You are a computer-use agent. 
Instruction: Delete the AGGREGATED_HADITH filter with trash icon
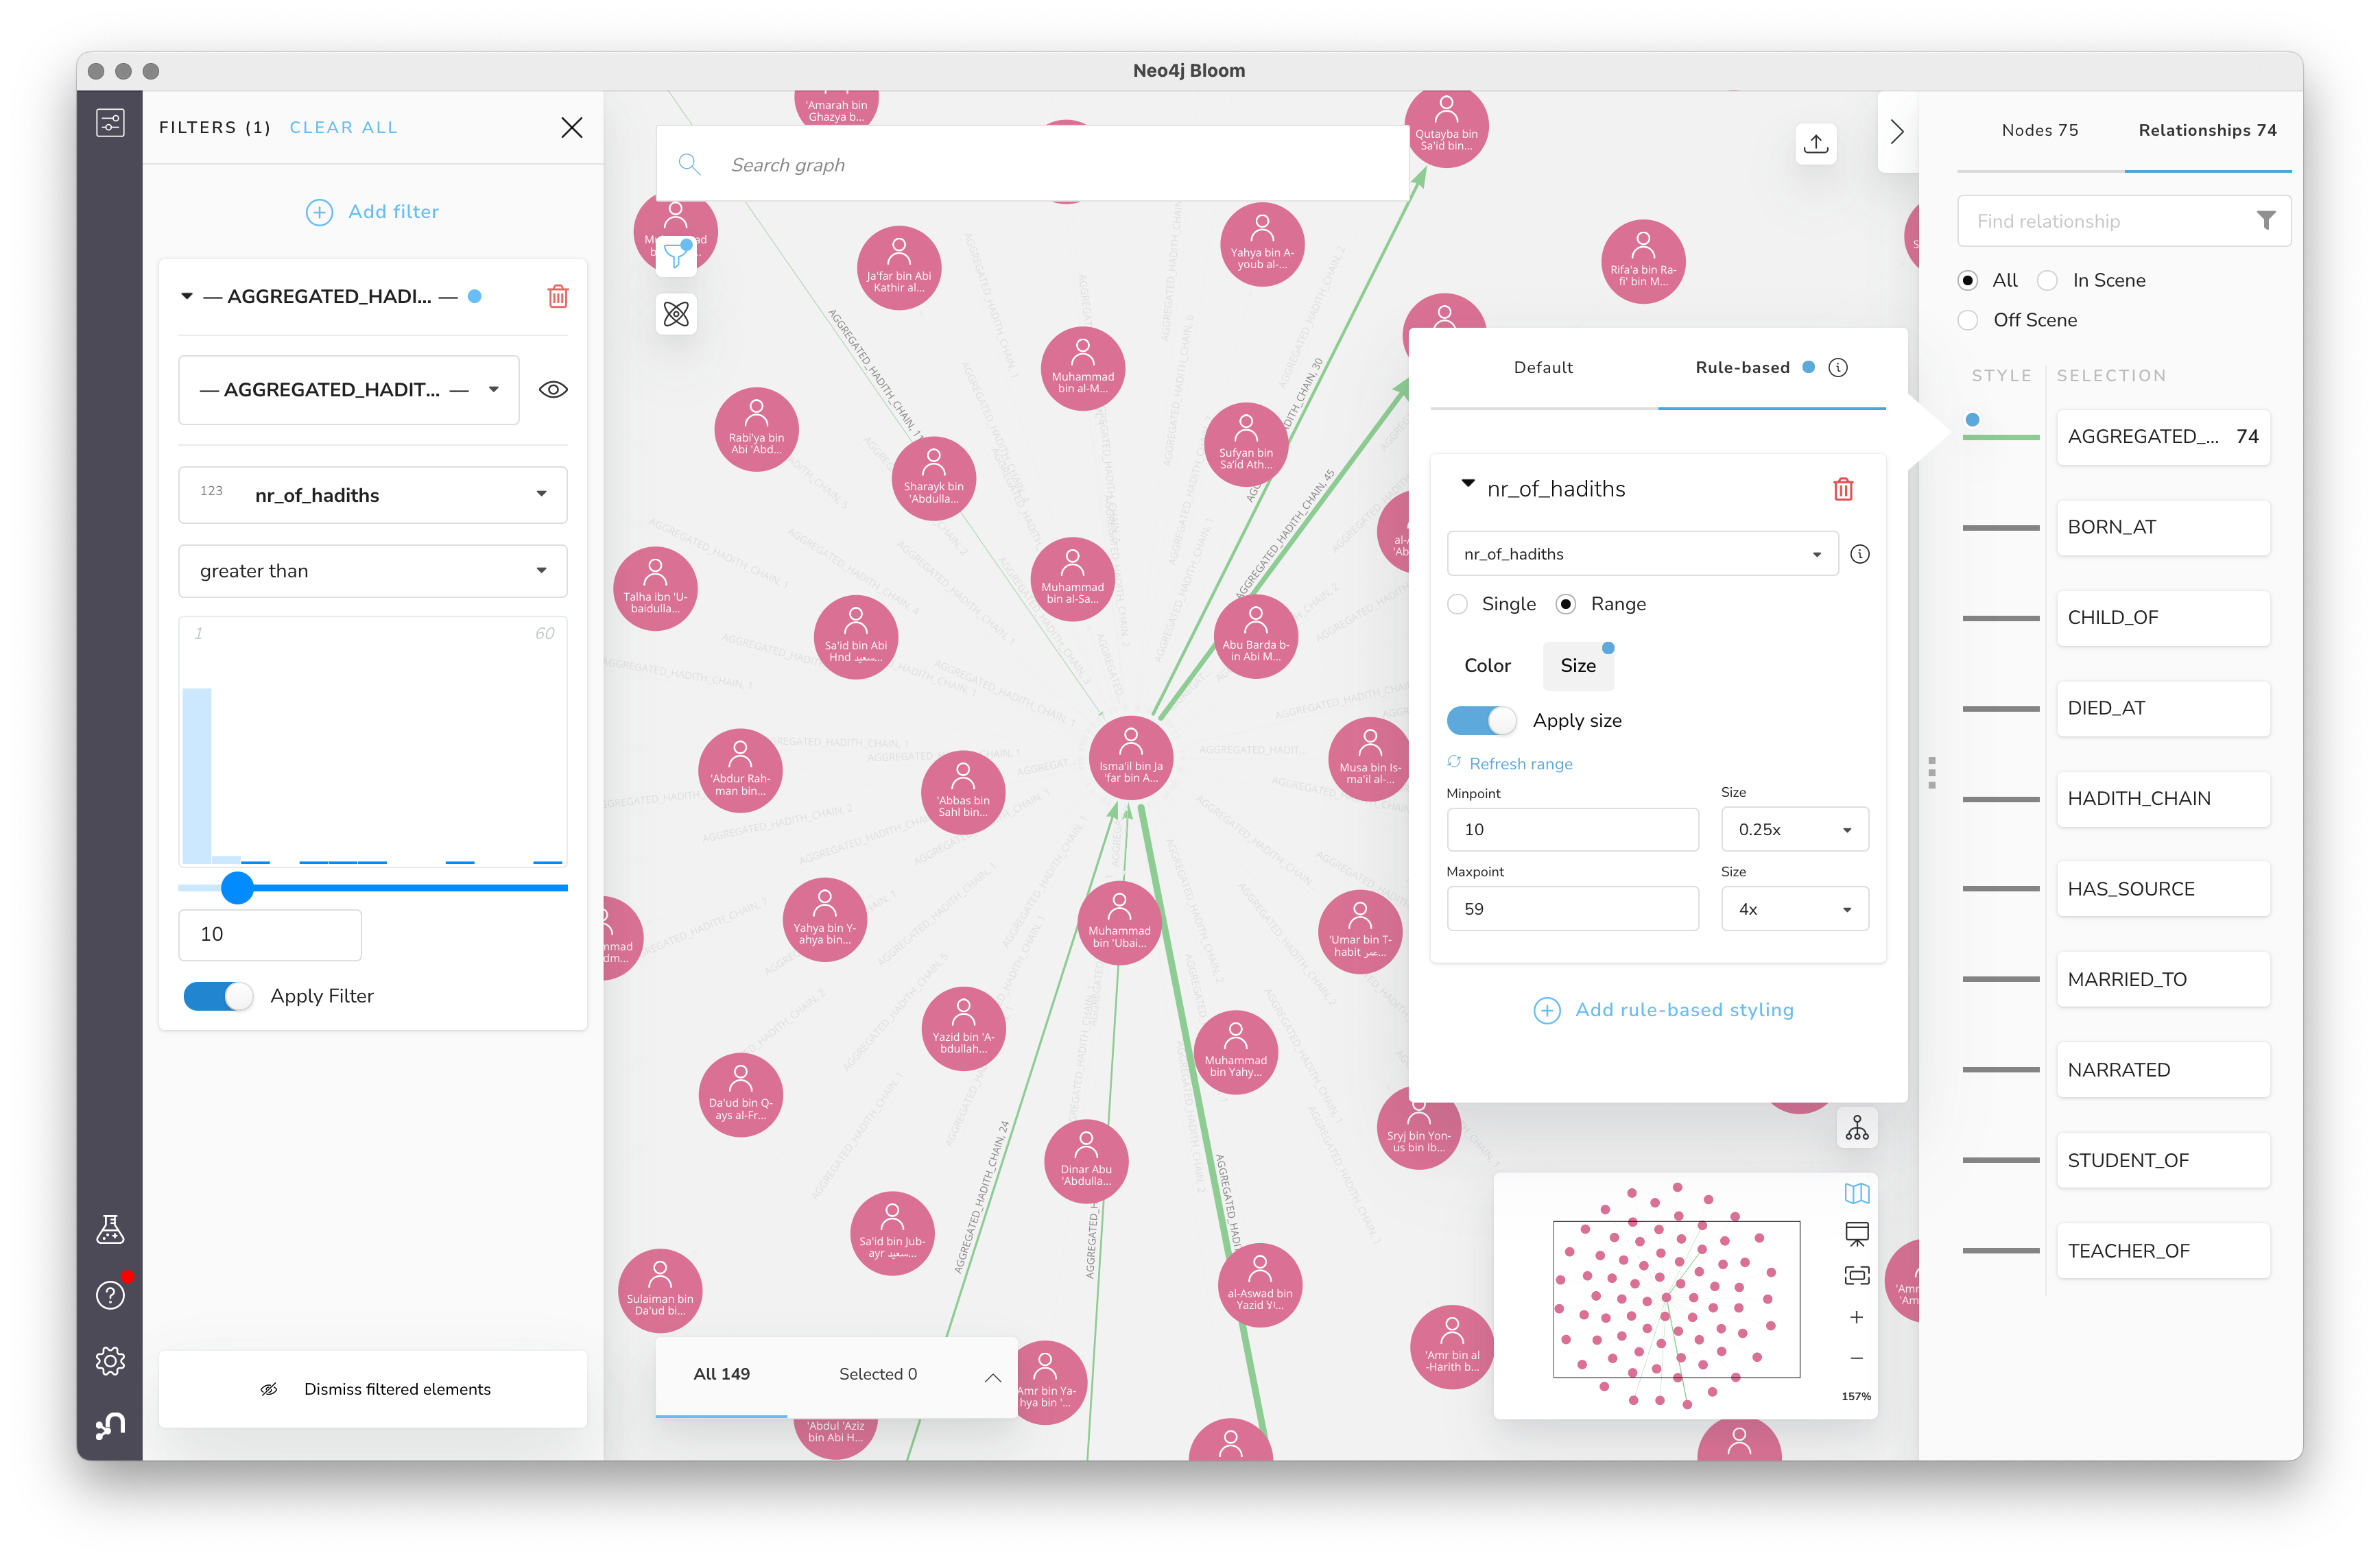click(558, 296)
